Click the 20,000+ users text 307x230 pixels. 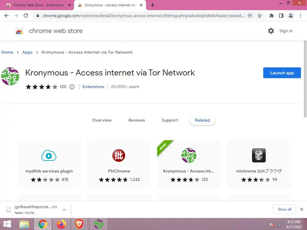(125, 87)
